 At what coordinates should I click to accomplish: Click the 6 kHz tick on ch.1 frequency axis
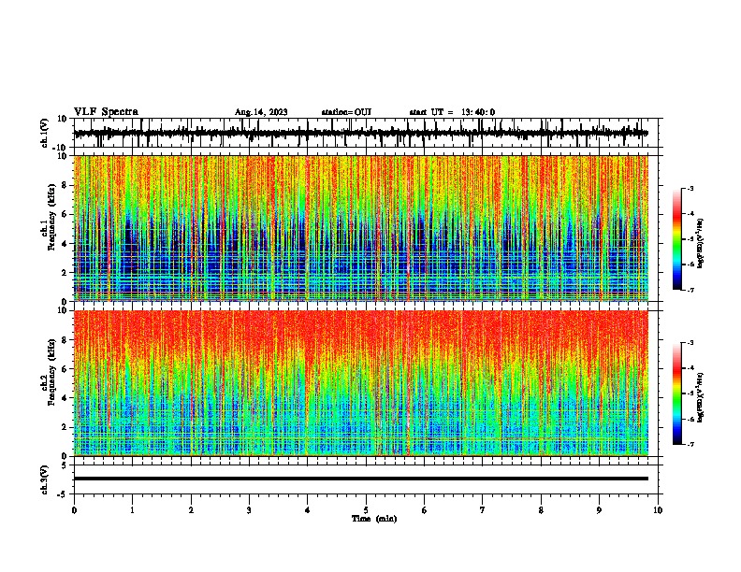pos(65,214)
